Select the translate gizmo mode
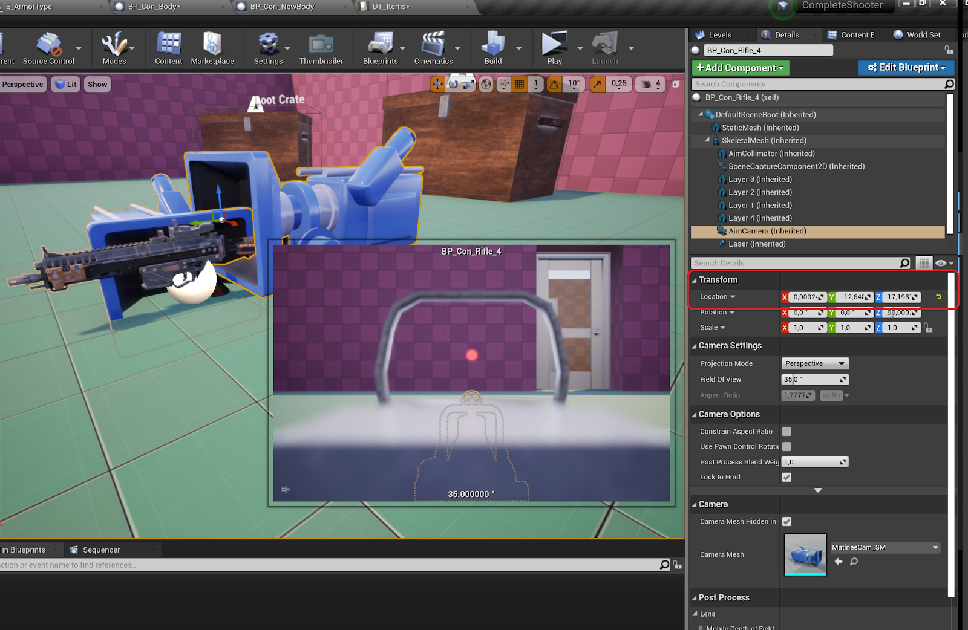Image resolution: width=968 pixels, height=630 pixels. 437,85
